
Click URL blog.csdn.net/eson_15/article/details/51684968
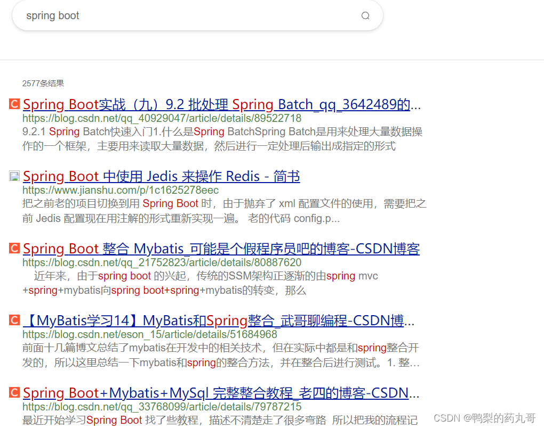[150, 334]
